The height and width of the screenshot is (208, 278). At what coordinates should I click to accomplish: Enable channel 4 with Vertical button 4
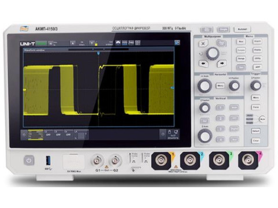click(220, 139)
